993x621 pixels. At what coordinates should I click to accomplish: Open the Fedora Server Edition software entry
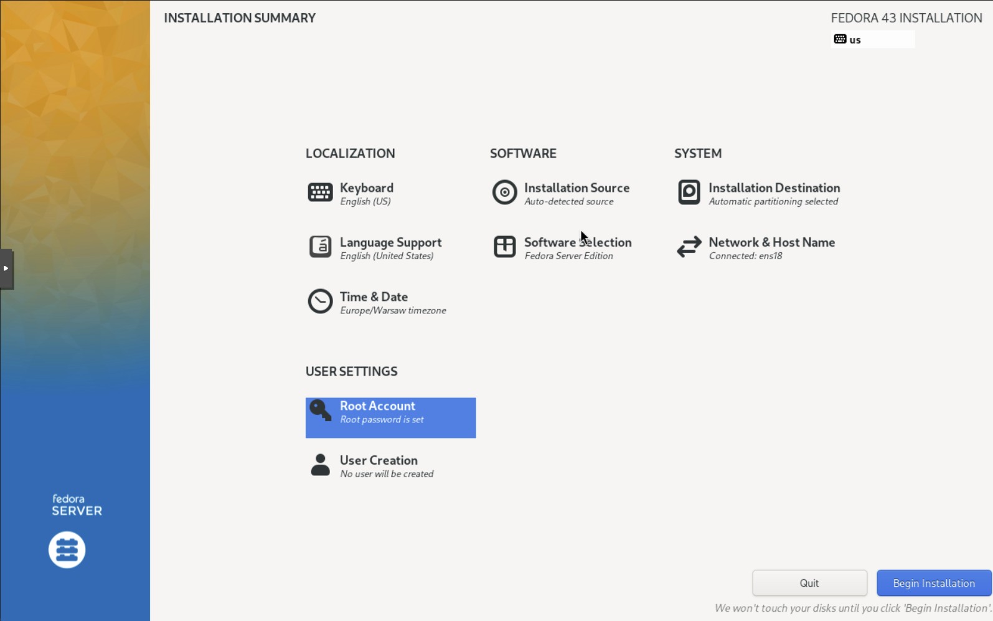(568, 256)
